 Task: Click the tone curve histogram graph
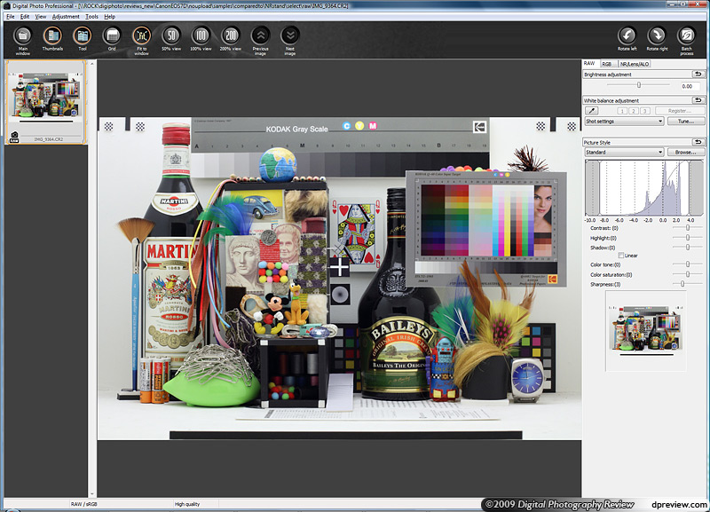644,188
